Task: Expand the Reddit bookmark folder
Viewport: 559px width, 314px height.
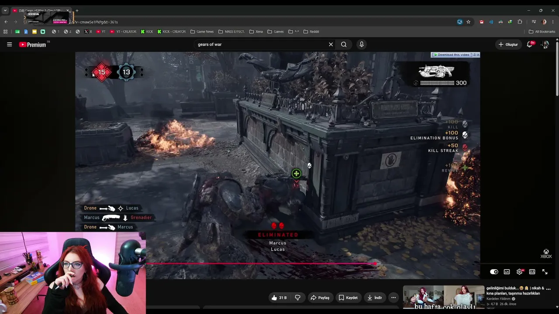Action: pos(311,31)
